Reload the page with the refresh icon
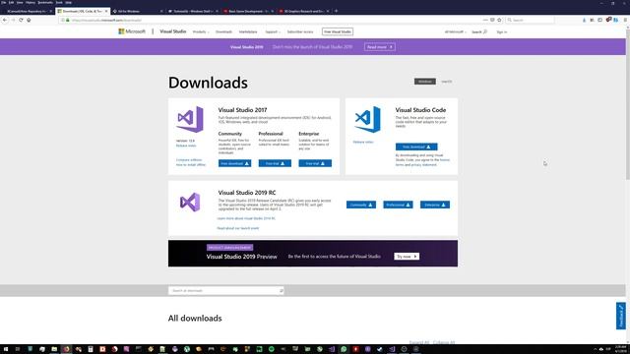The image size is (630, 354). [21, 20]
